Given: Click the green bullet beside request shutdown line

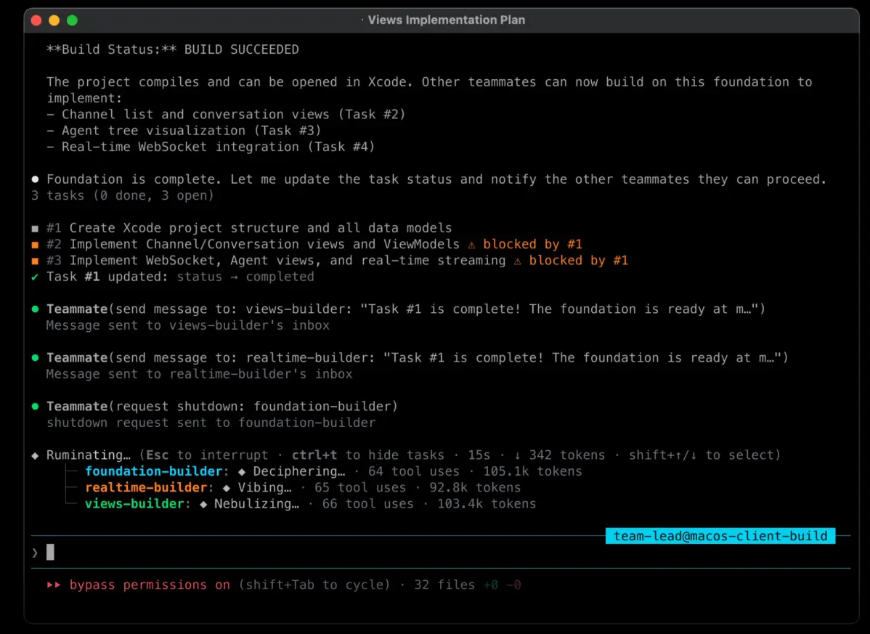Looking at the screenshot, I should tap(35, 407).
